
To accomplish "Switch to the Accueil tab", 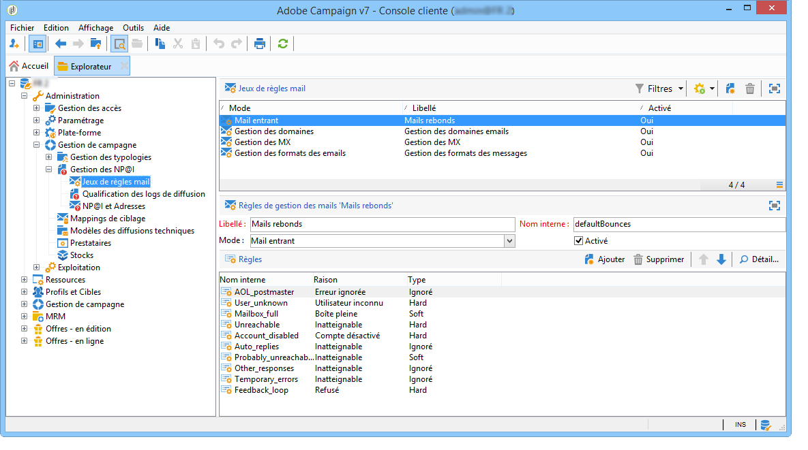I will click(x=29, y=66).
